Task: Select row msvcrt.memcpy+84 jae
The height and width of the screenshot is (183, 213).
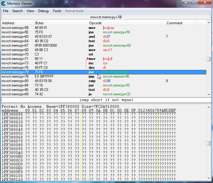Action: click(x=104, y=85)
